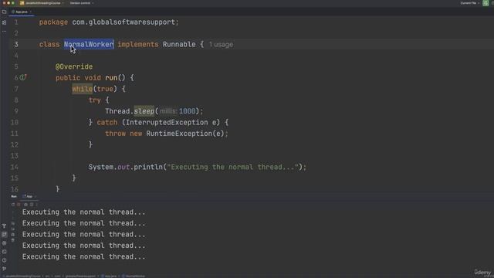This screenshot has height=278, width=494.
Task: Click the NormalWorker class name
Action: pyautogui.click(x=89, y=45)
